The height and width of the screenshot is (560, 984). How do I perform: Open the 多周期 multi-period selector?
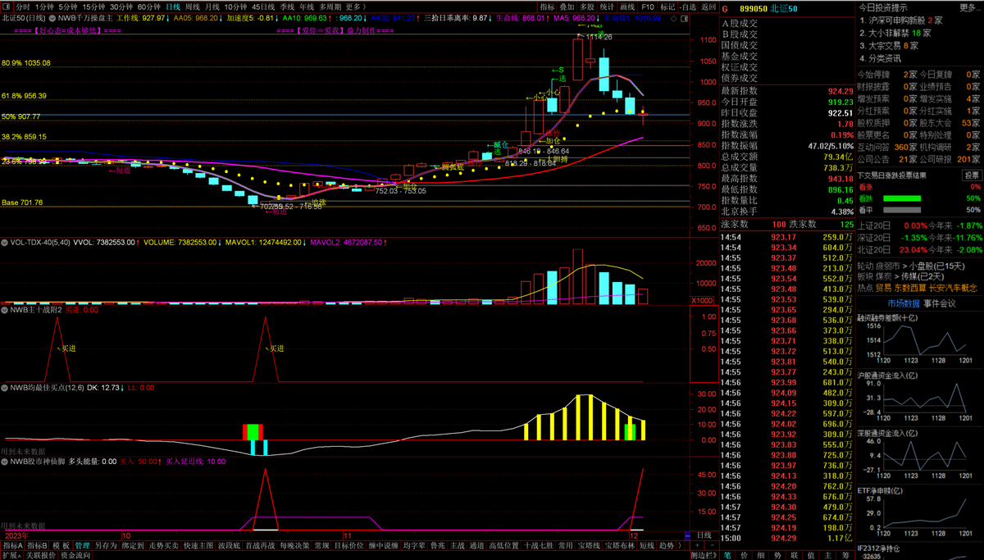(x=330, y=6)
